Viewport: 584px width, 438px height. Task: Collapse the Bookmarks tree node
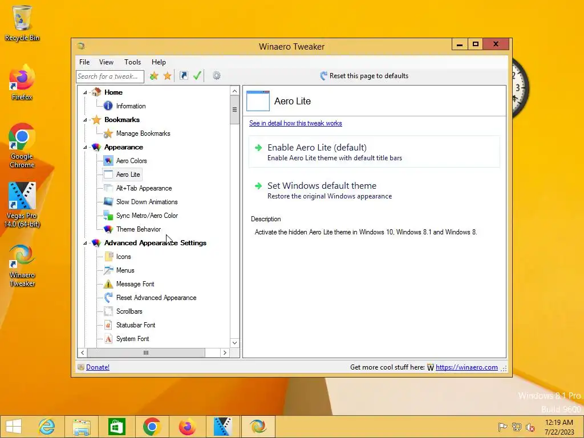pos(85,120)
